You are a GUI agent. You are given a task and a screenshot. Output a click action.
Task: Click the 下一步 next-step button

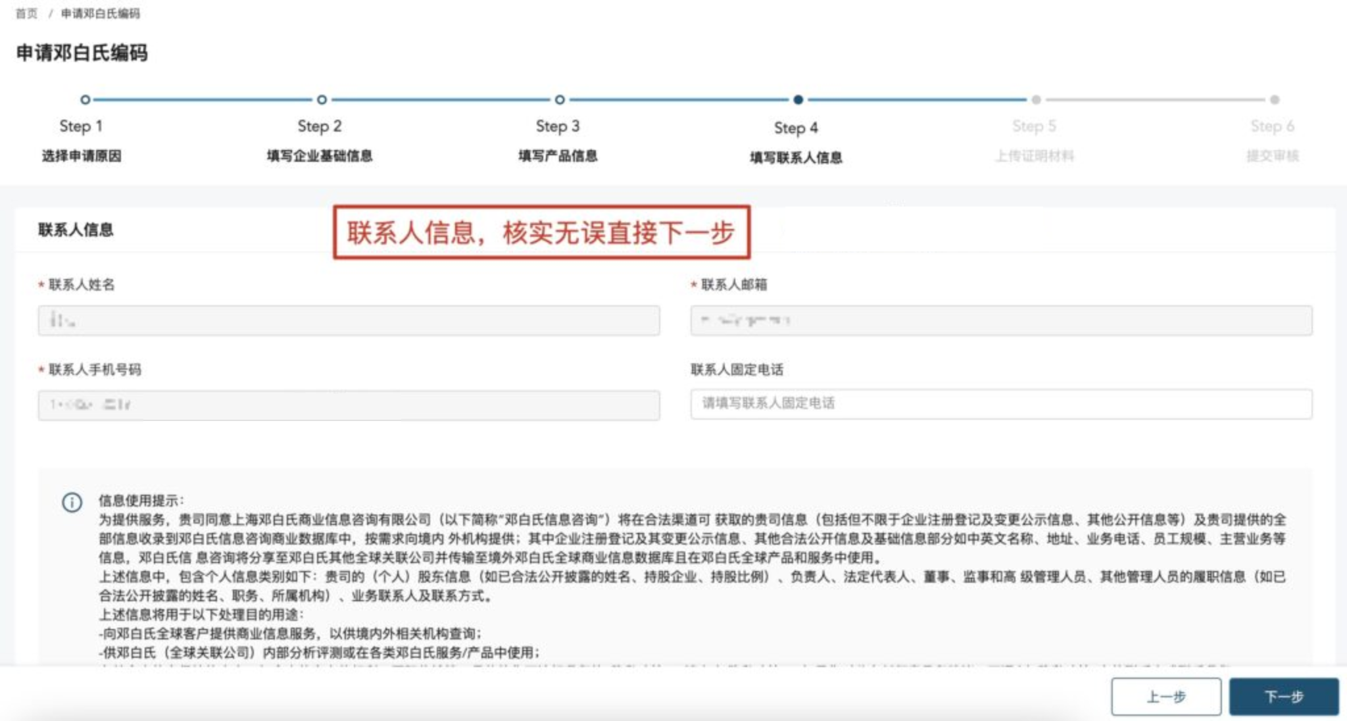click(1283, 696)
